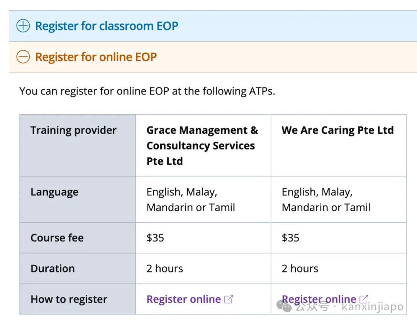Open Register online link for Grace Management
Image resolution: width=417 pixels, height=323 pixels.
pyautogui.click(x=183, y=299)
